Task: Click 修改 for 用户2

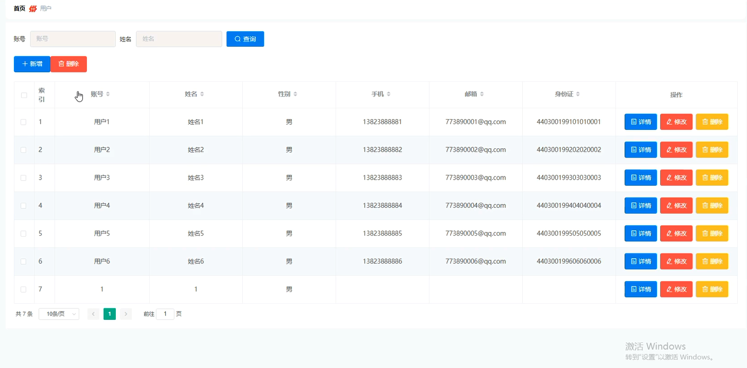Action: 677,150
